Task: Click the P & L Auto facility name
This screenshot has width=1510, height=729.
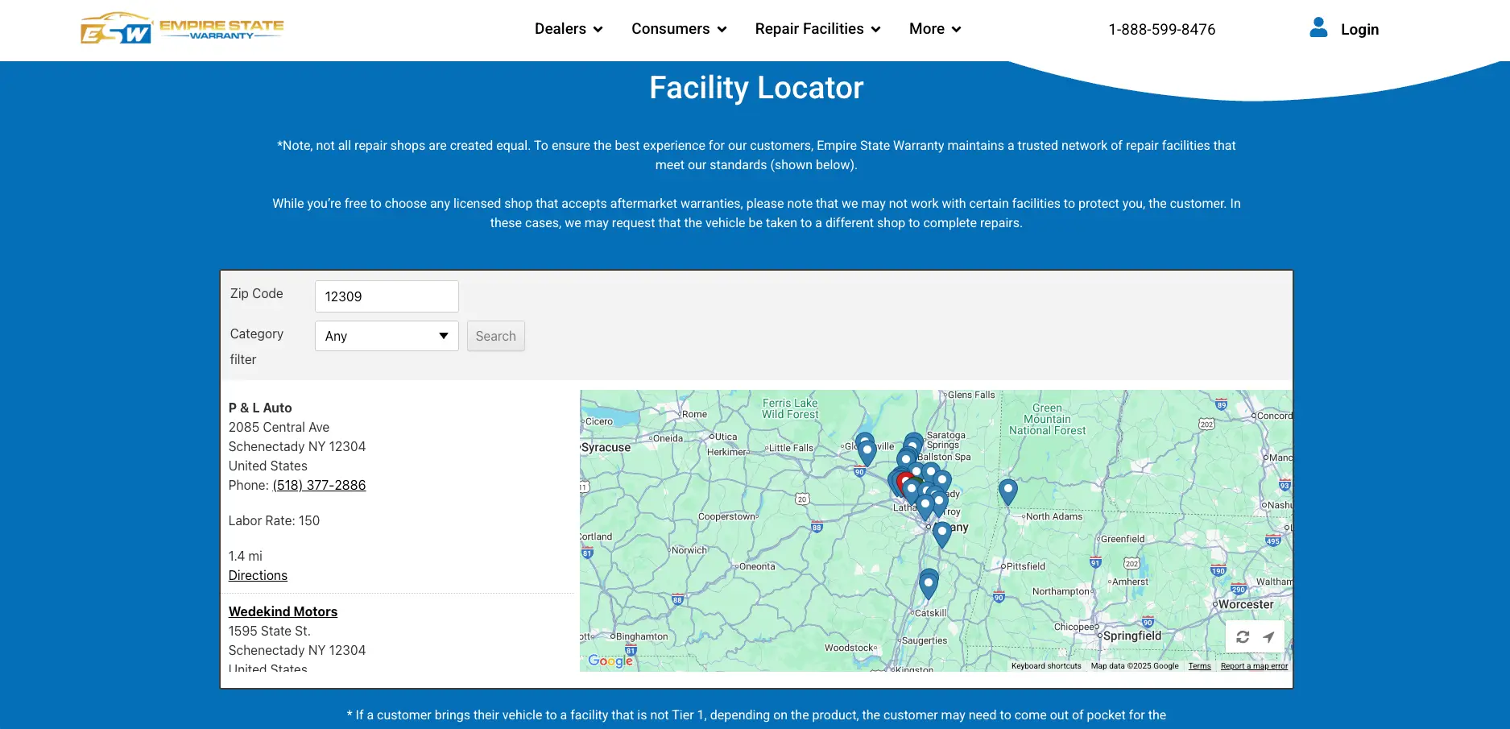Action: [x=260, y=408]
